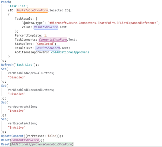
Task: Click "InActive" below varExecuteAction
Action: click(17, 128)
